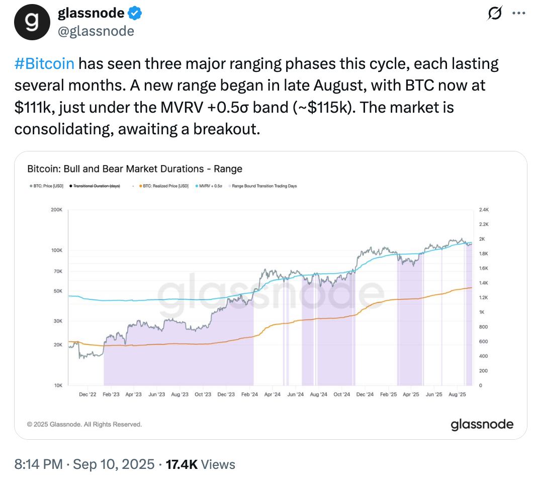
Task: Click the blue verified badge
Action: [x=135, y=14]
